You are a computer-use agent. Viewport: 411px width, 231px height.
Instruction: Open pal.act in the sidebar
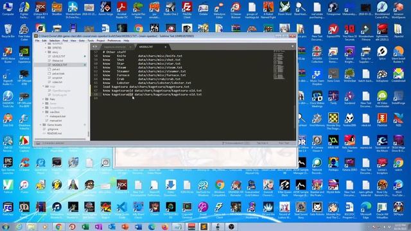click(x=56, y=69)
